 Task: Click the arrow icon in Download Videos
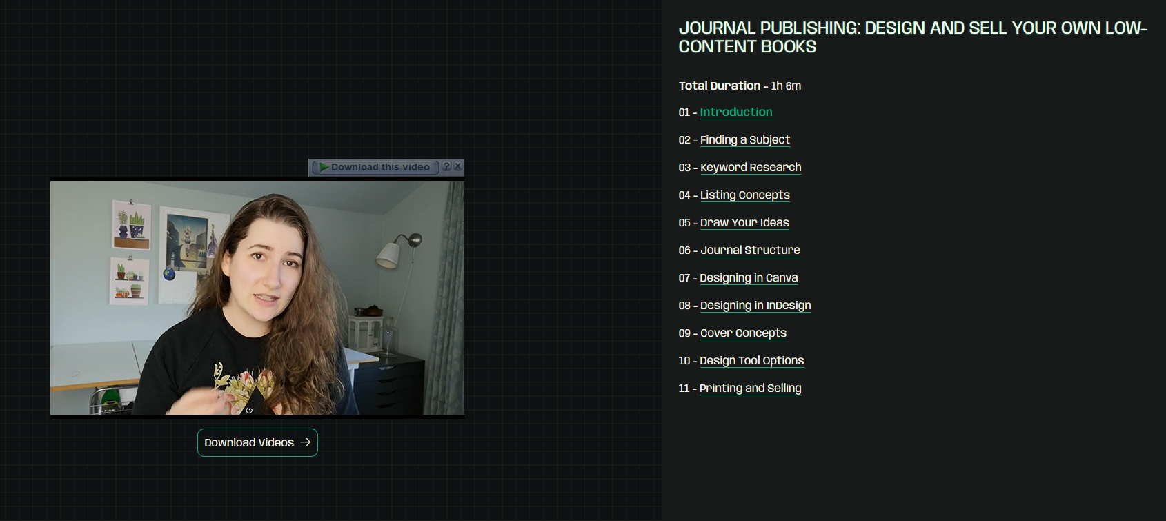pyautogui.click(x=306, y=442)
